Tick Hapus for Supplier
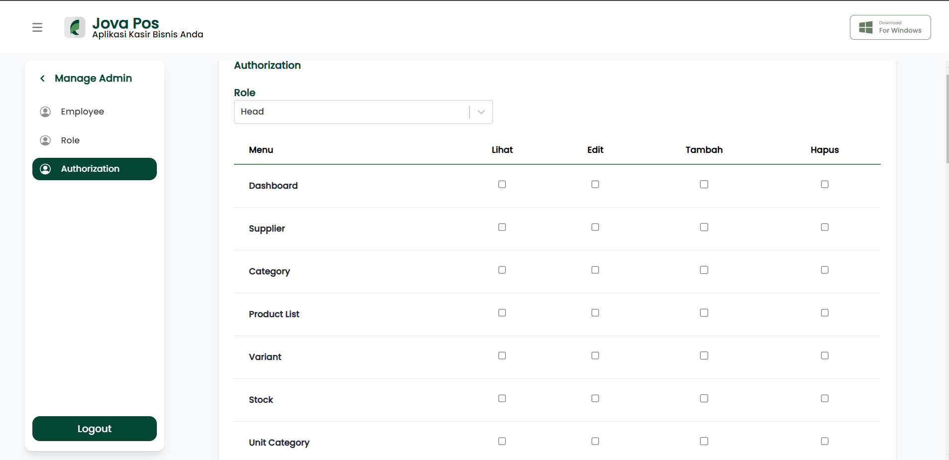This screenshot has height=460, width=949. tap(825, 227)
